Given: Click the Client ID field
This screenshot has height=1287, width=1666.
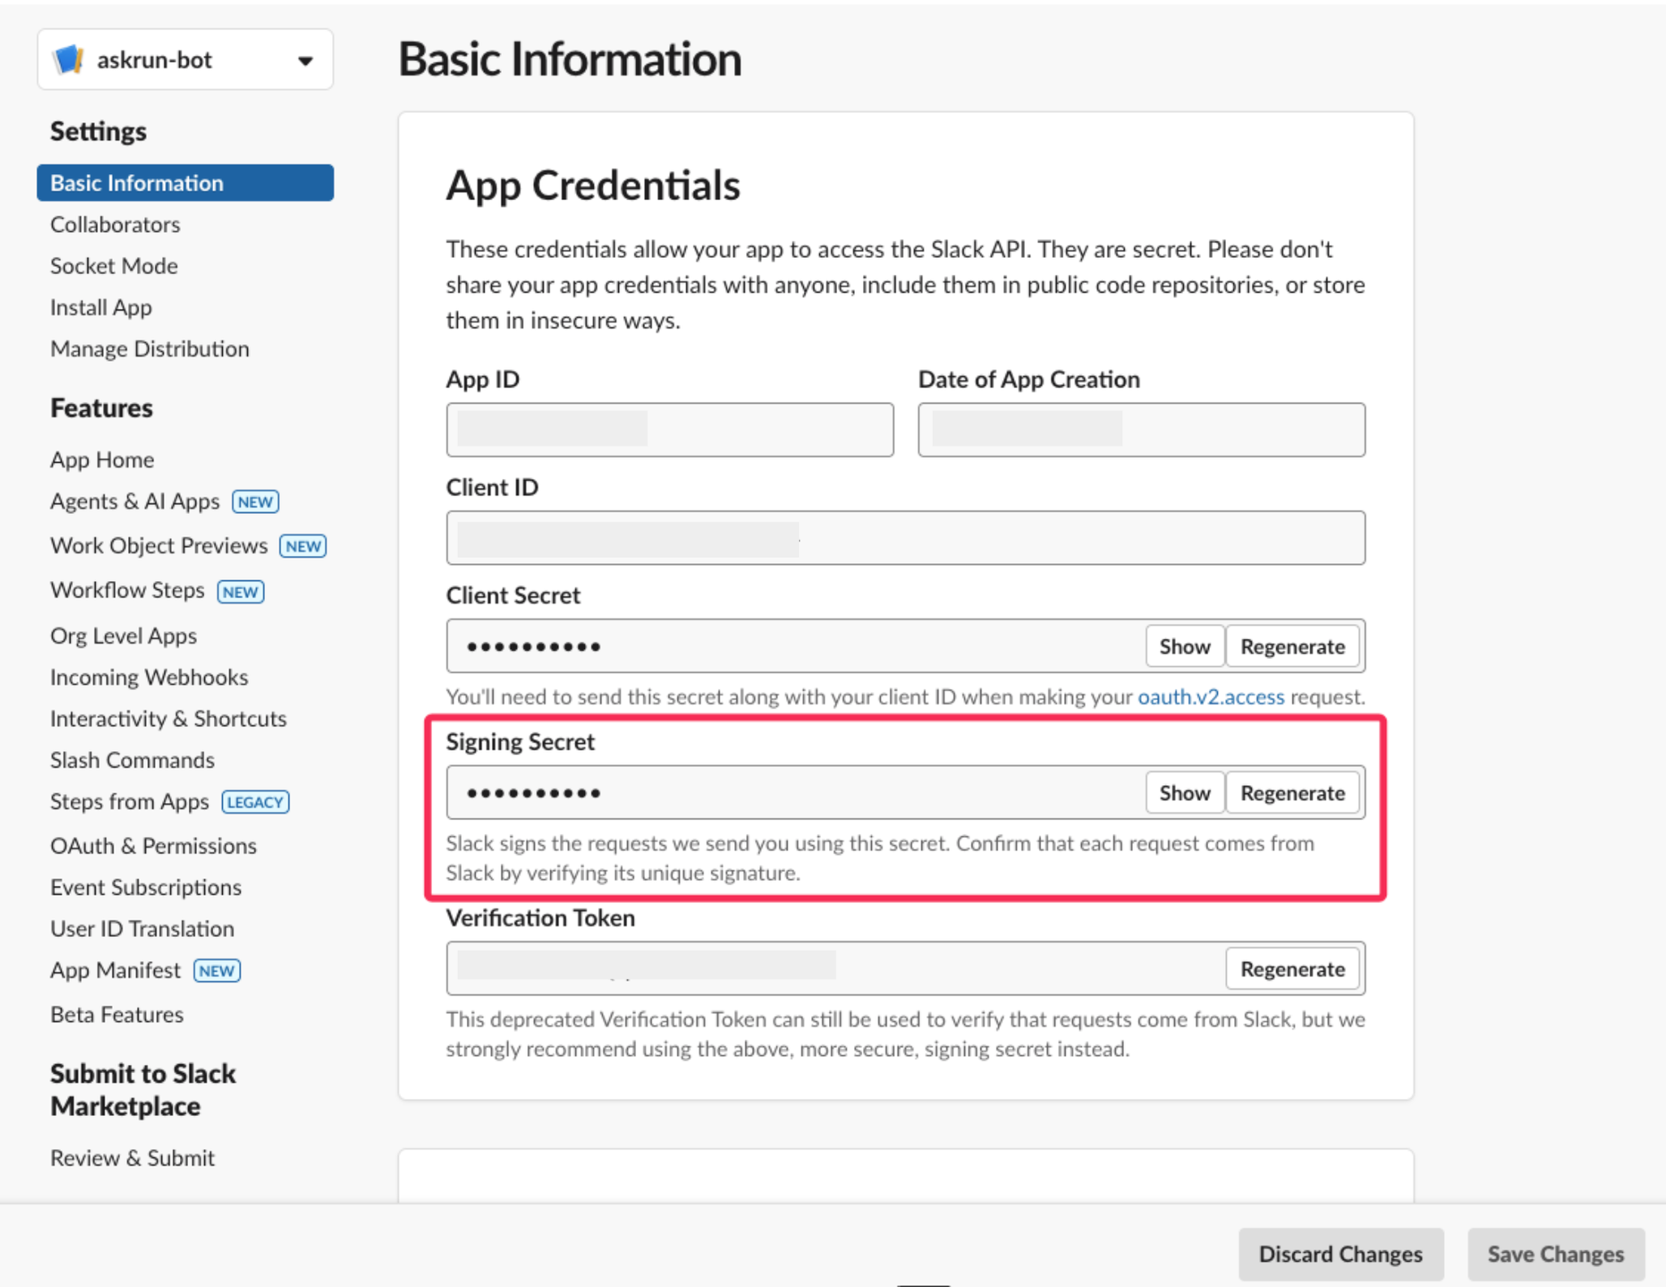Looking at the screenshot, I should coord(905,538).
